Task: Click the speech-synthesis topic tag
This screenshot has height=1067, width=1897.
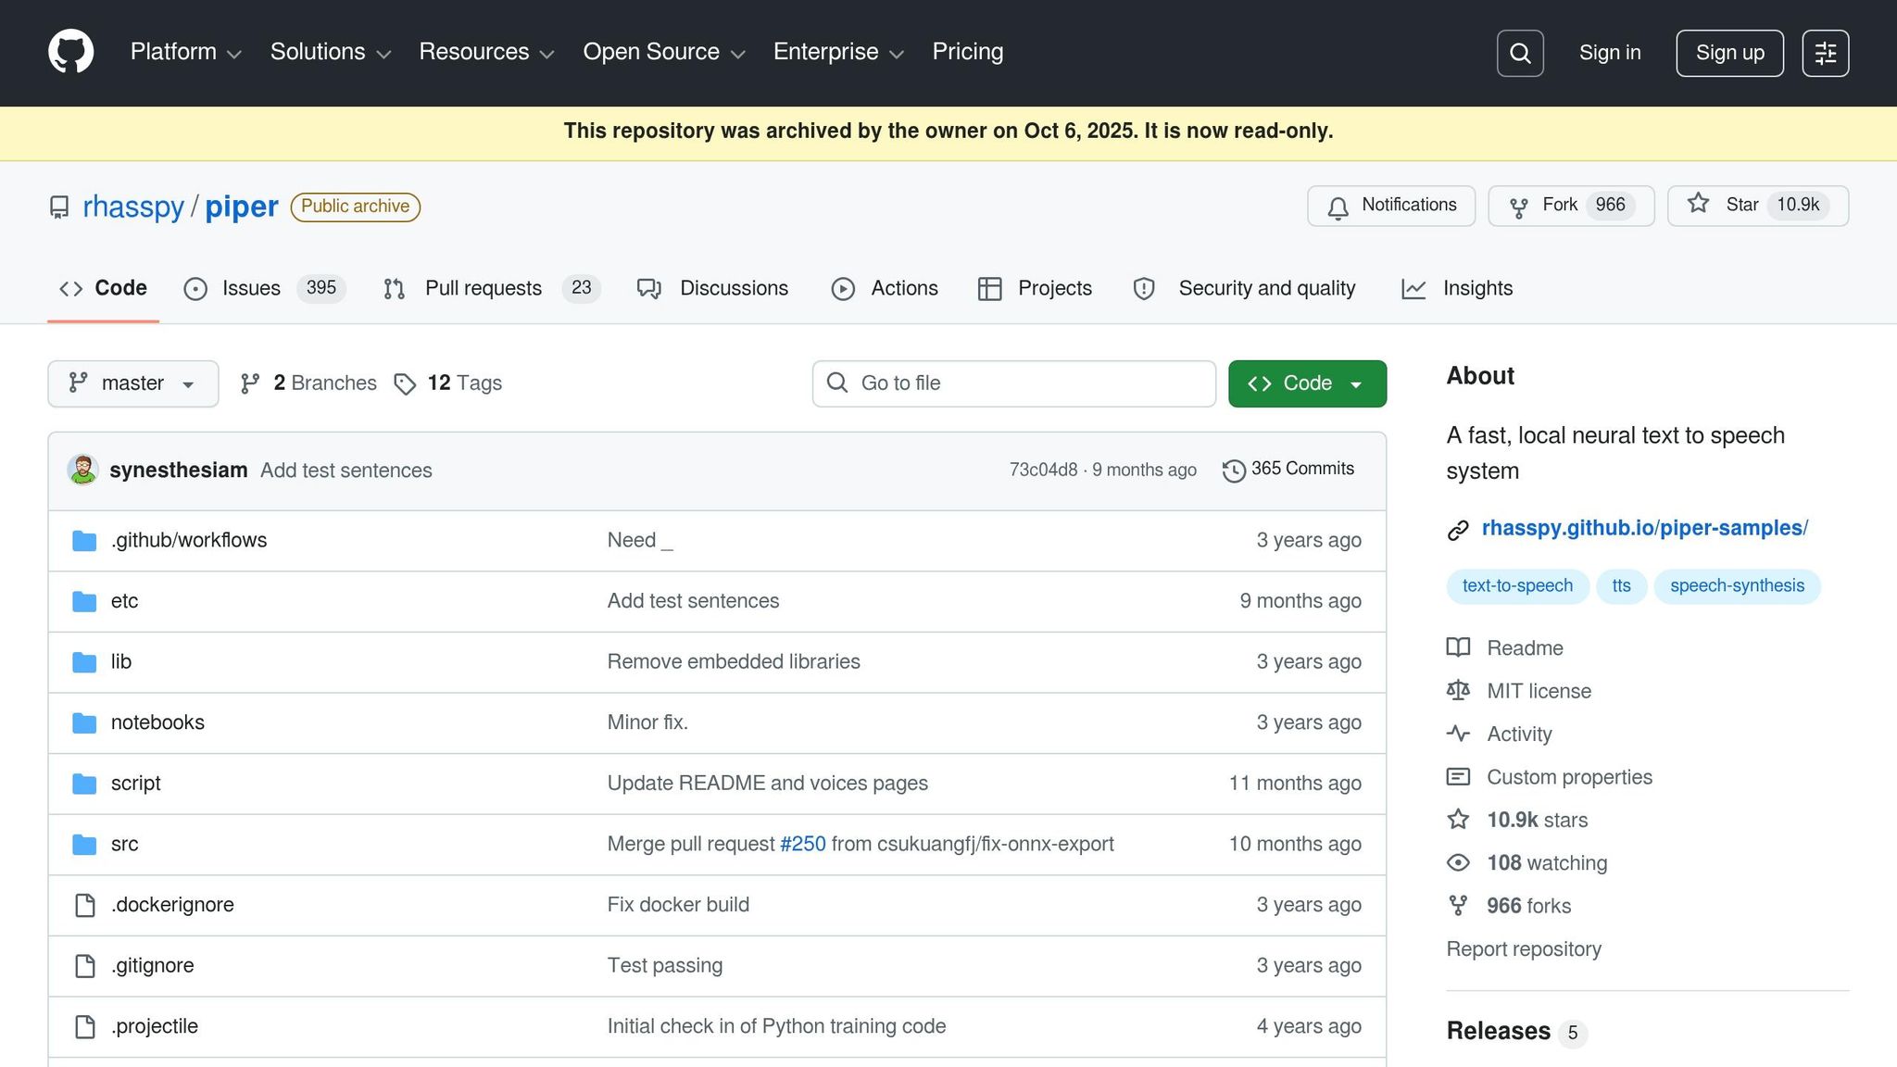Action: pos(1737,586)
